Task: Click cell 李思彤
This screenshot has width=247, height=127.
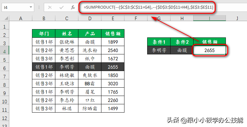Action: (x=67, y=59)
